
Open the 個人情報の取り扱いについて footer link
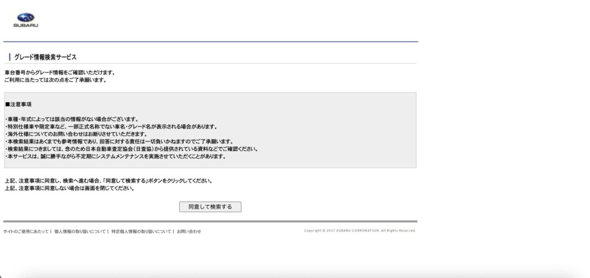click(80, 231)
